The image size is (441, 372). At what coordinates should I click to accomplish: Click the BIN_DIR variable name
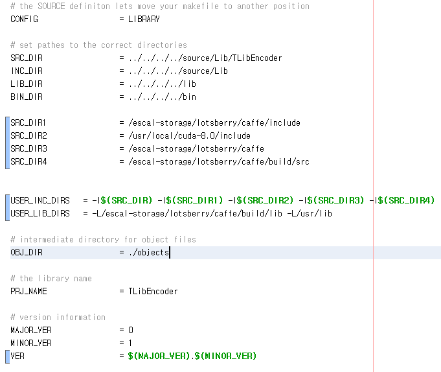[27, 97]
